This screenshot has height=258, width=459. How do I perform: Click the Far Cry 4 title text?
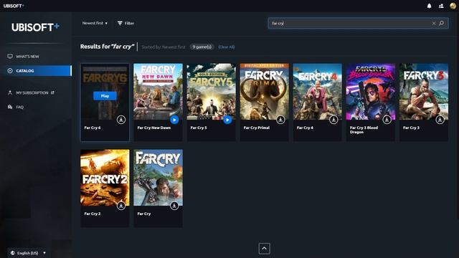pos(305,128)
